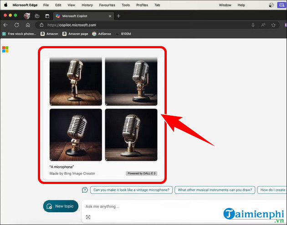This screenshot has height=225, width=287.
Task: Open the menu bar status icon
Action: (x=271, y=5)
